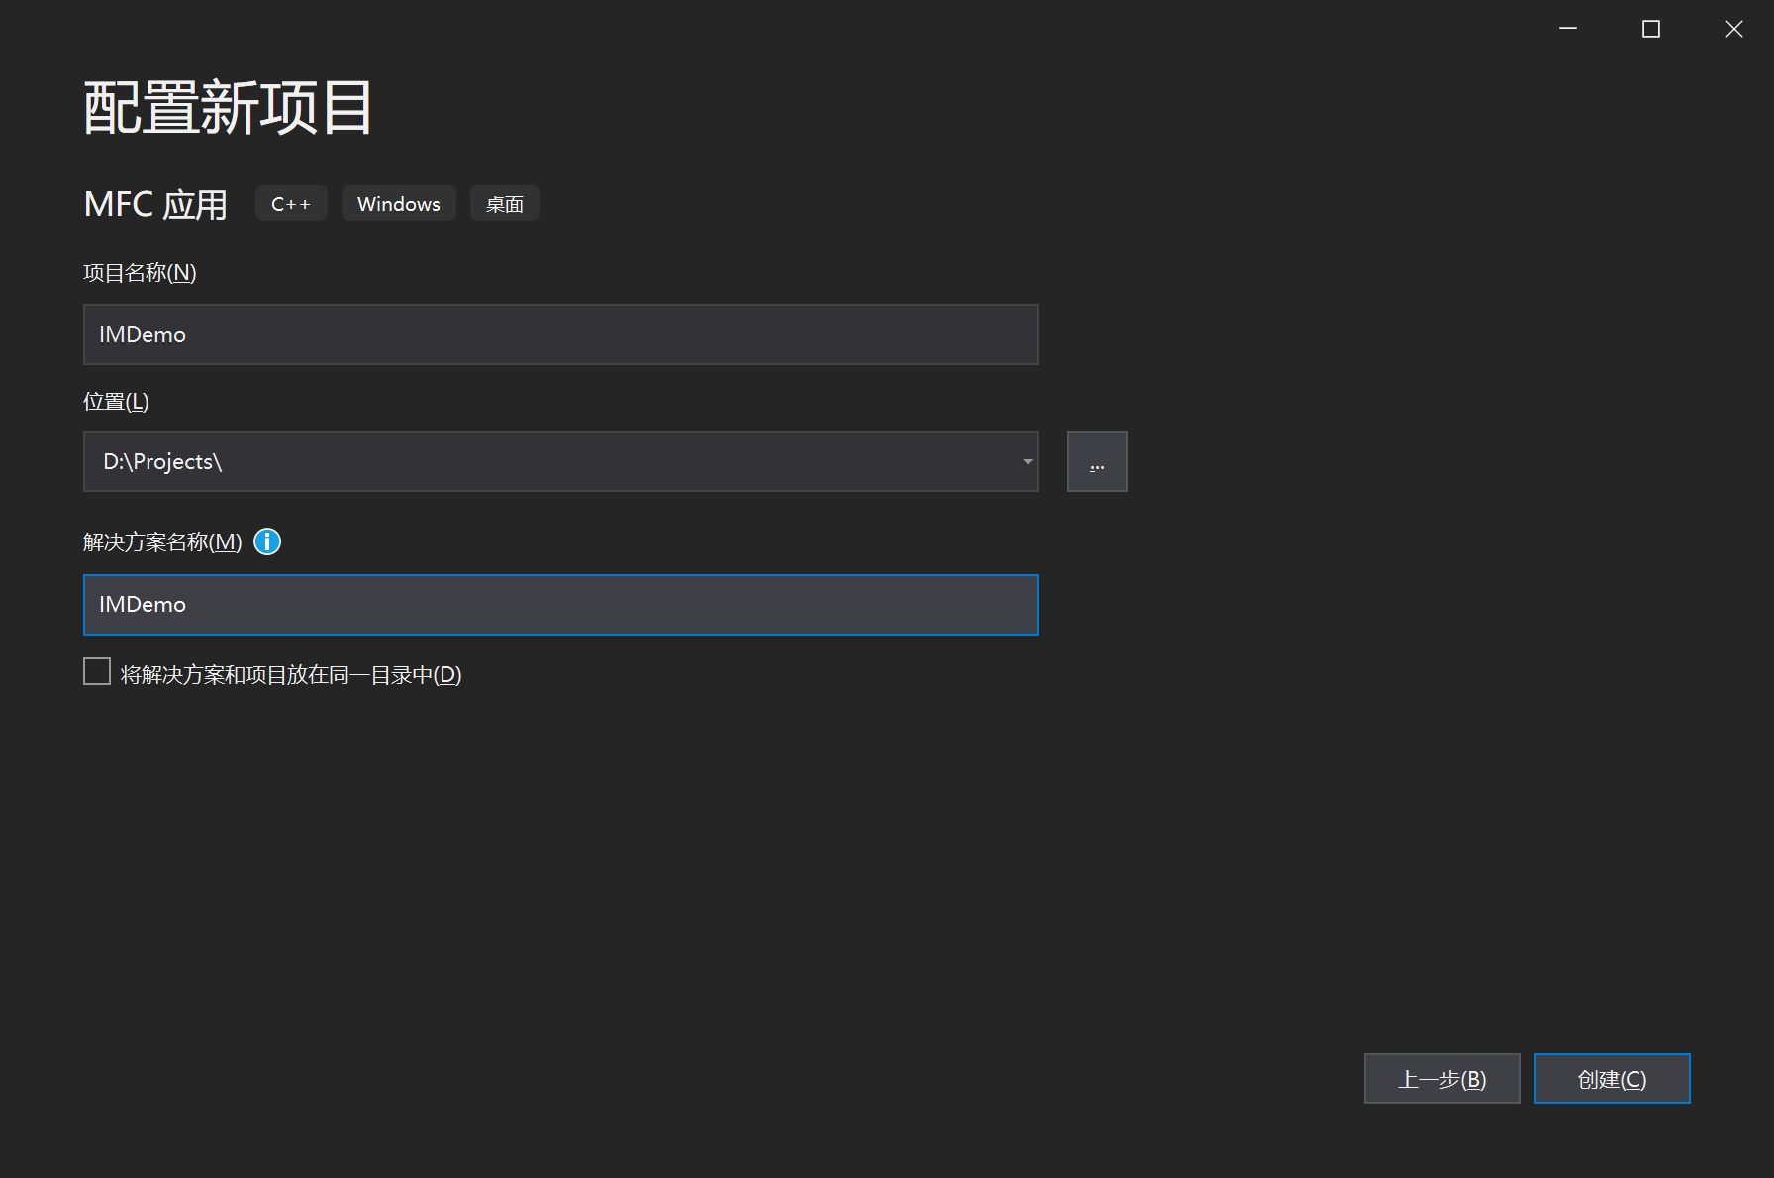This screenshot has height=1178, width=1774.
Task: Close the 配置新项目 dialog
Action: click(1734, 29)
